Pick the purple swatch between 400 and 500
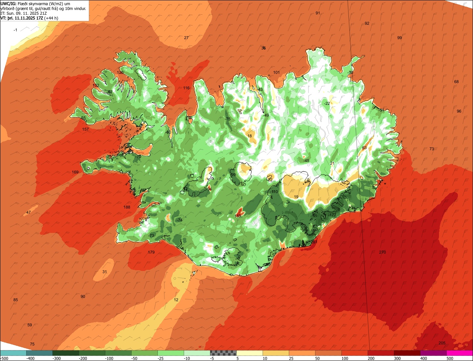Screen dimensions: 473x361 pyautogui.click(x=433, y=353)
